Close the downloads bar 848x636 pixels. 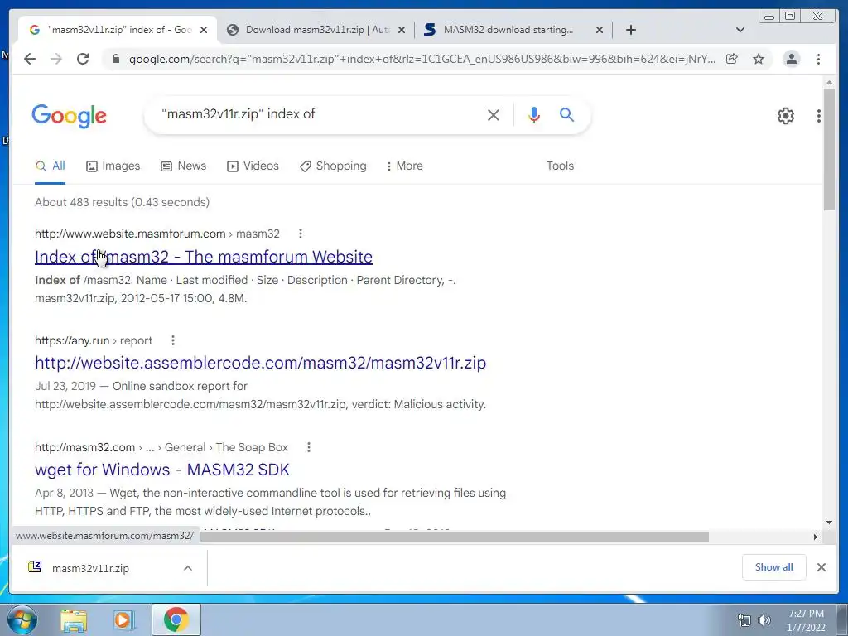[821, 567]
